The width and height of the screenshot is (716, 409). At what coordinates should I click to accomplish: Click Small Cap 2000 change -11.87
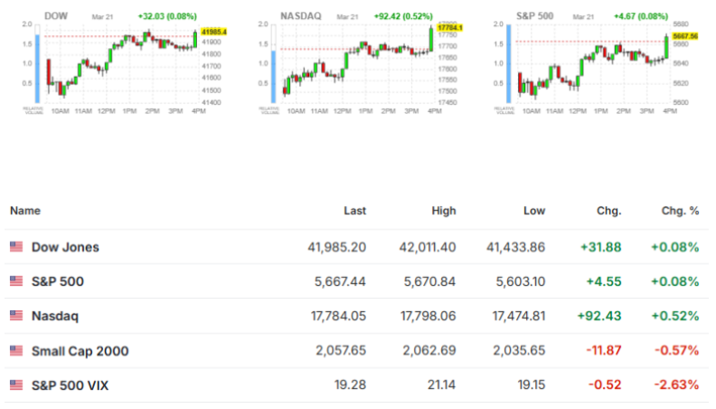pos(604,350)
